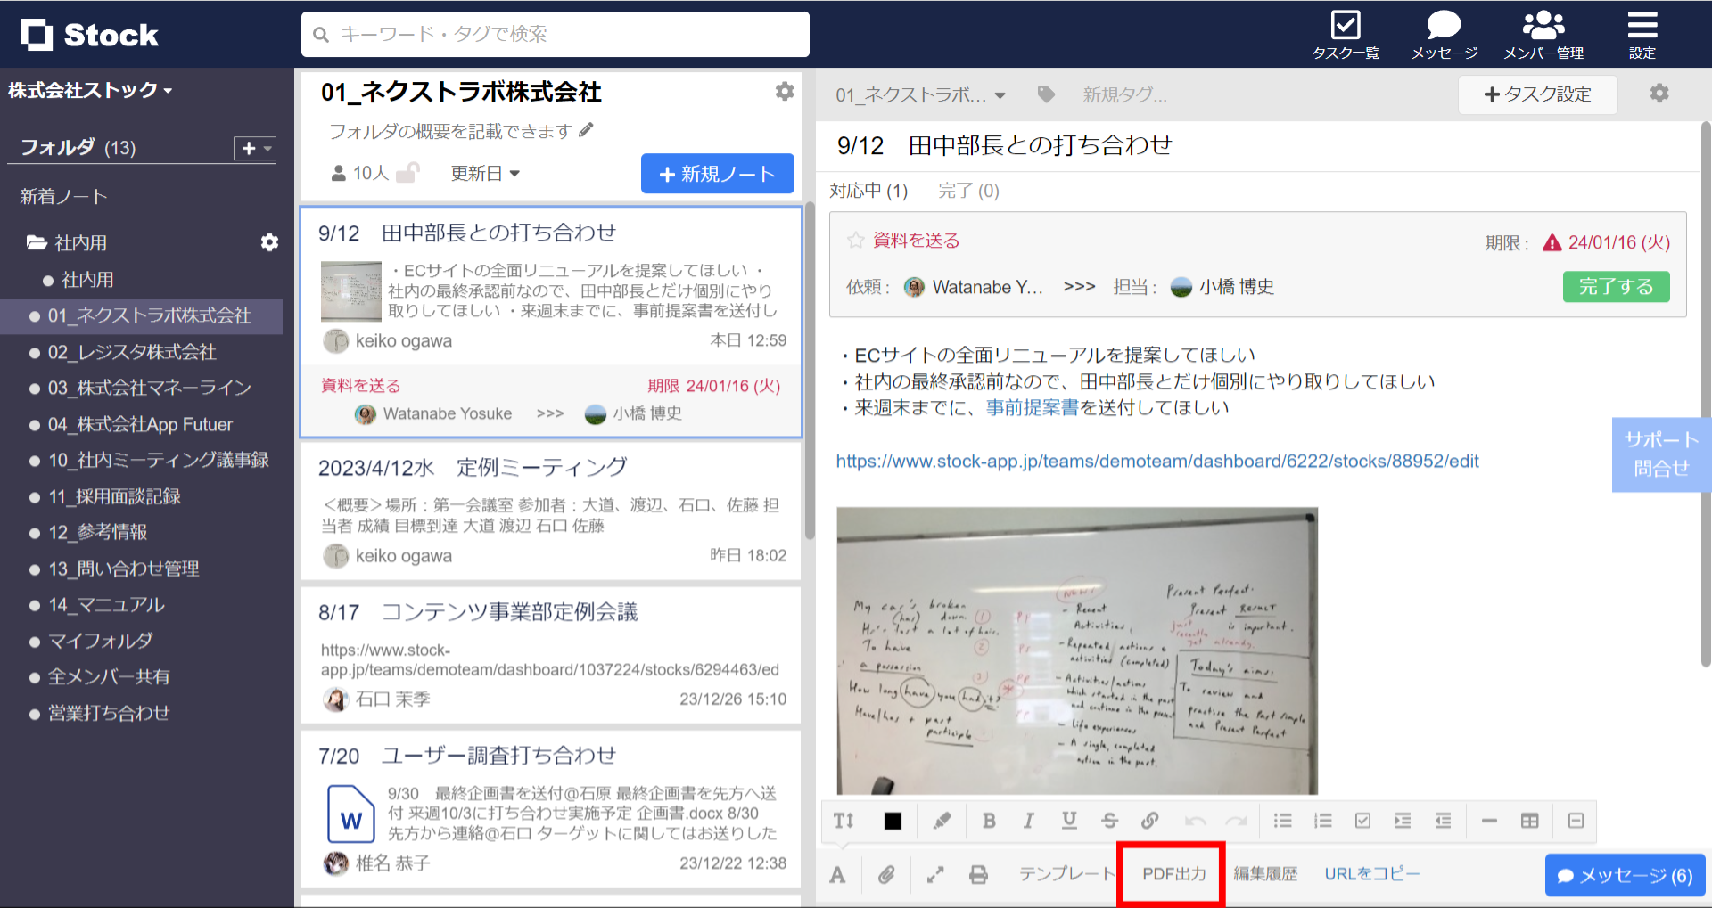Toggle bold formatting in the editor

(988, 821)
